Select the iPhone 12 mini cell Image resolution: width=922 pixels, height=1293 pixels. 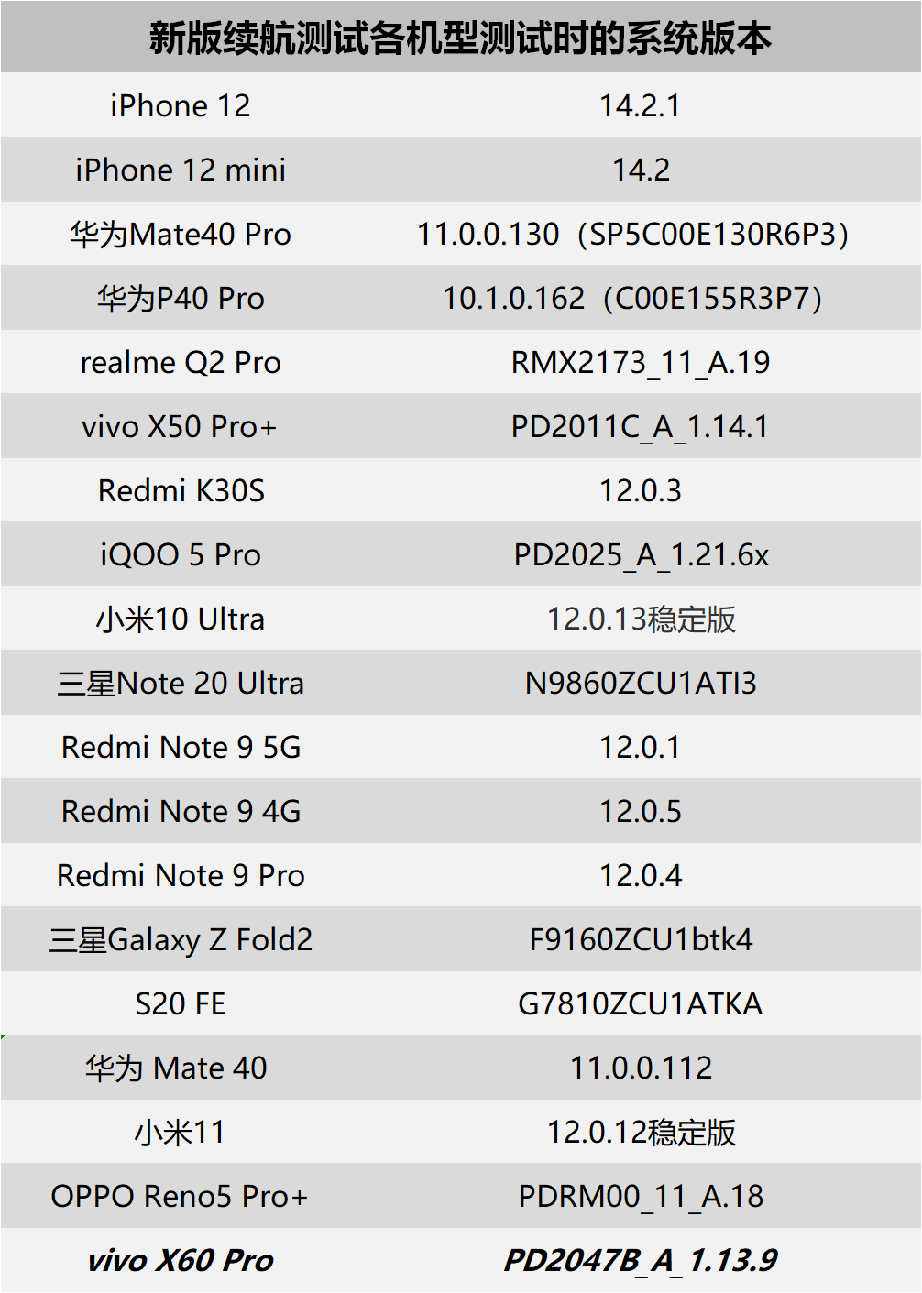[181, 170]
